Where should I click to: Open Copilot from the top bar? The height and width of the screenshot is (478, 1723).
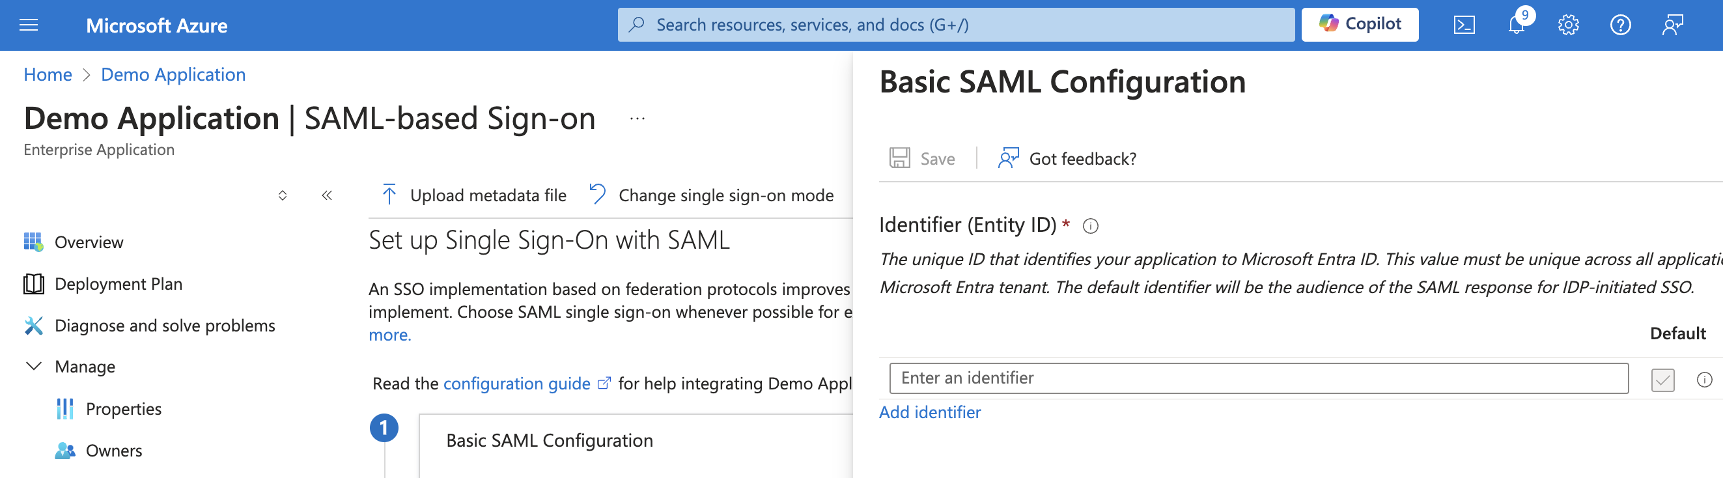[1360, 25]
